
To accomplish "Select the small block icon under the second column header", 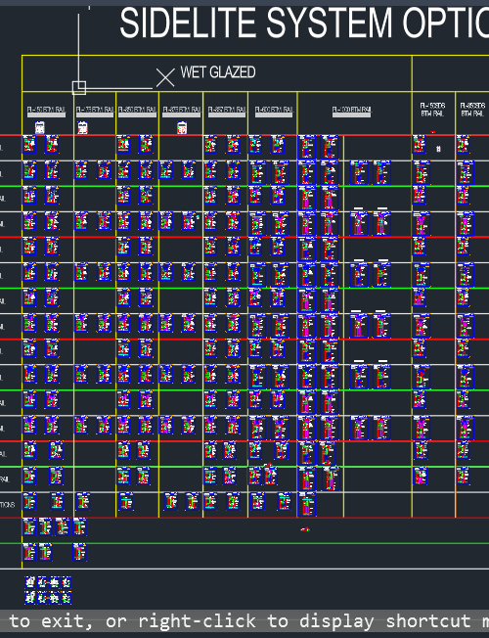I will pyautogui.click(x=82, y=127).
